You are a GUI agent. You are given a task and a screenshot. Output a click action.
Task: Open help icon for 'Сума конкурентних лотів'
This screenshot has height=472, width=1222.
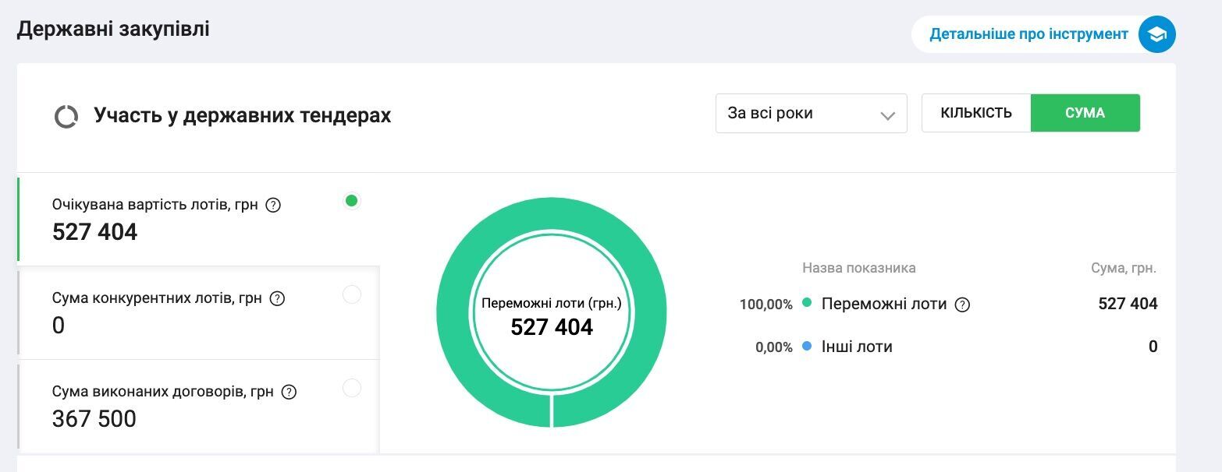point(277,298)
